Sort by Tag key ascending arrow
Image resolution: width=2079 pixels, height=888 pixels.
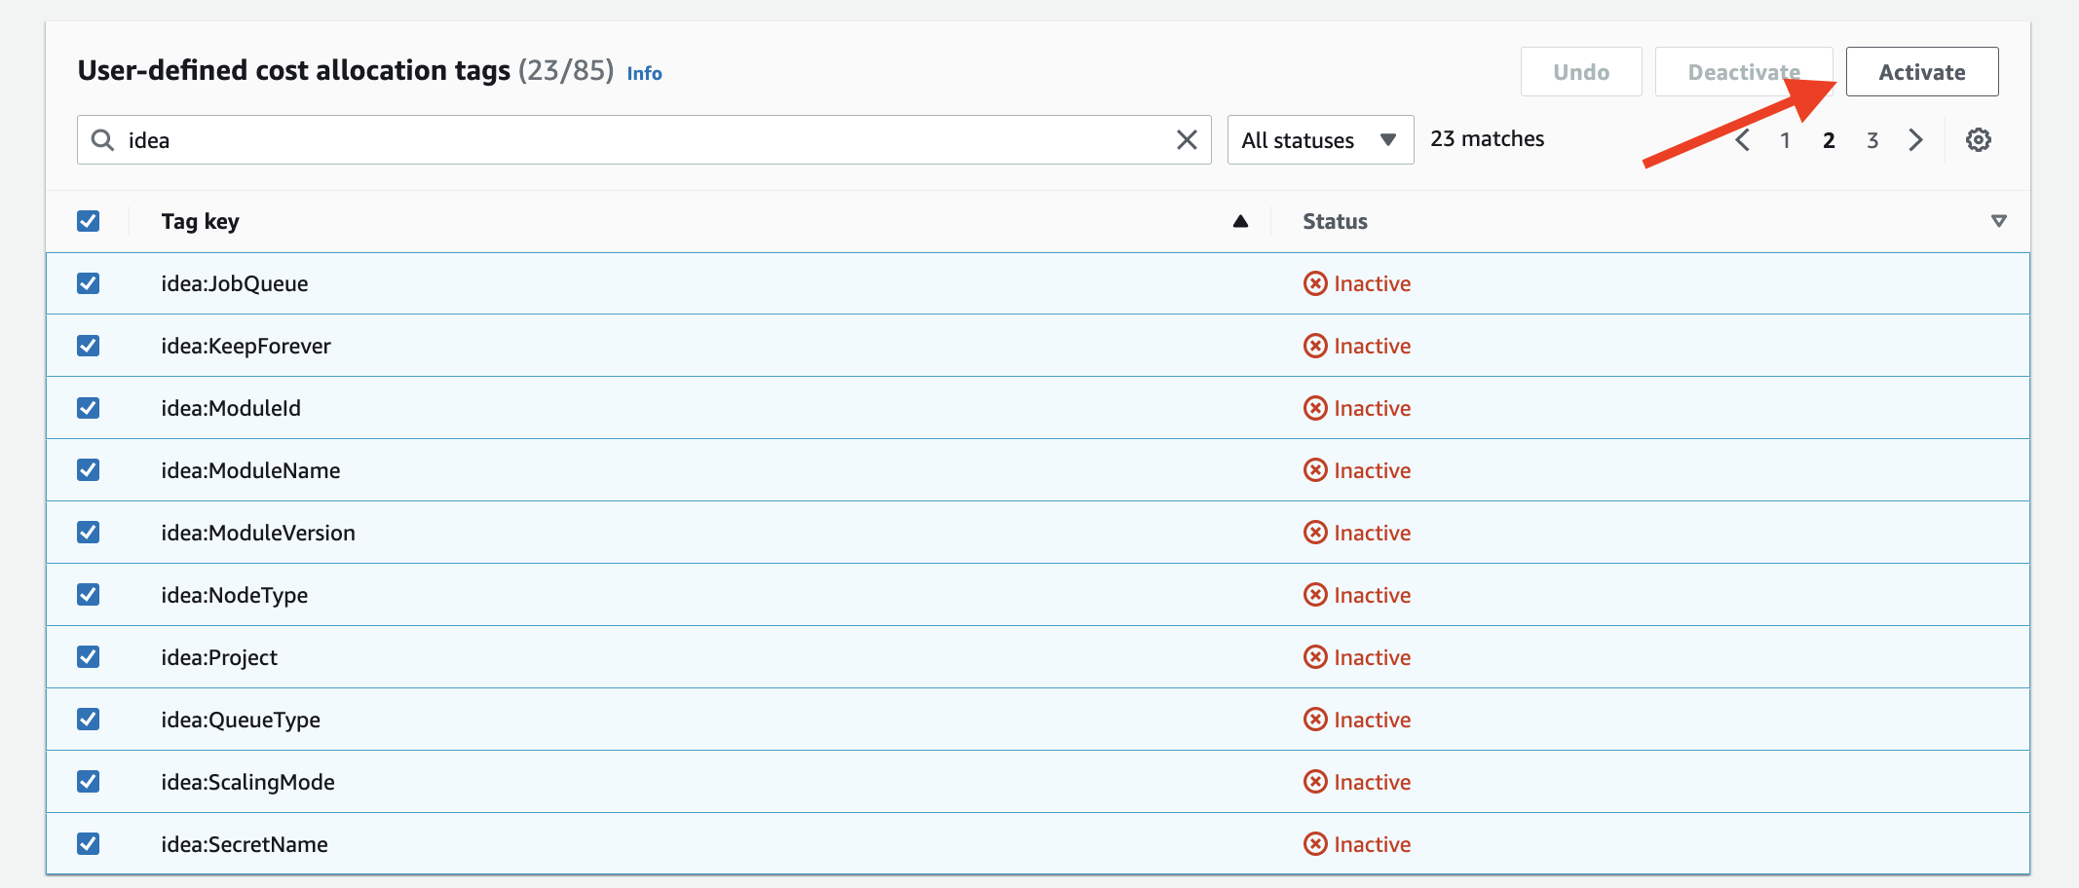1240,221
